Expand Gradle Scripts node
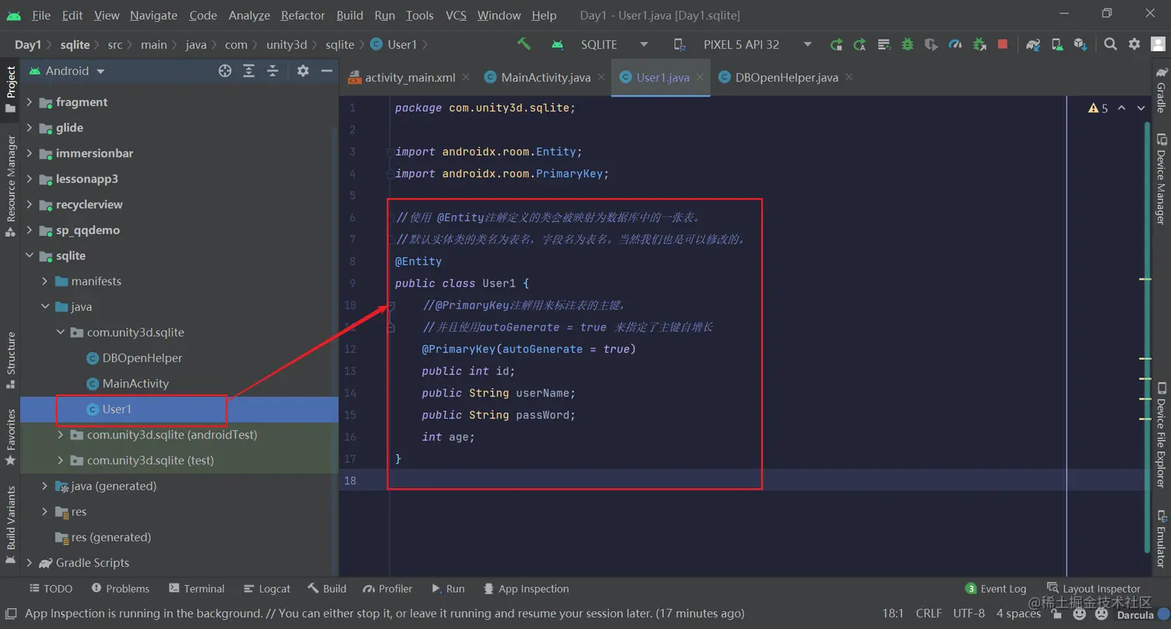 tap(29, 562)
